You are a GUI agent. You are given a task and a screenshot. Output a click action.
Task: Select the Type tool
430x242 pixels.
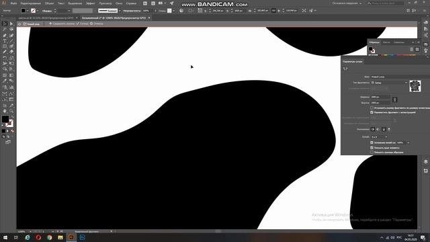(x=5, y=41)
